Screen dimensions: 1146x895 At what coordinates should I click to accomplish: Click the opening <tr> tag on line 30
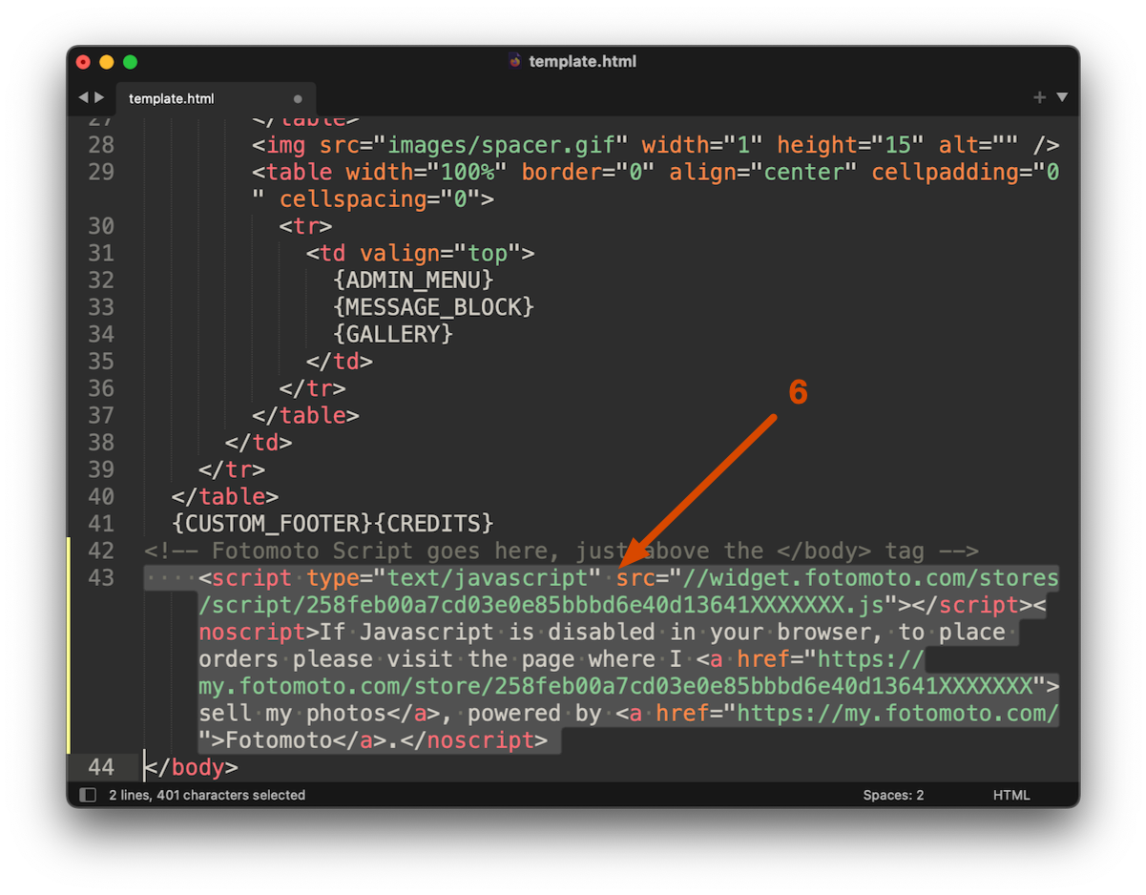tap(305, 226)
